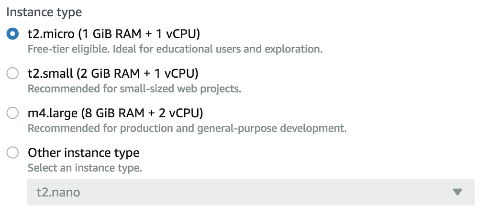Click the Instance type section heading

(44, 12)
